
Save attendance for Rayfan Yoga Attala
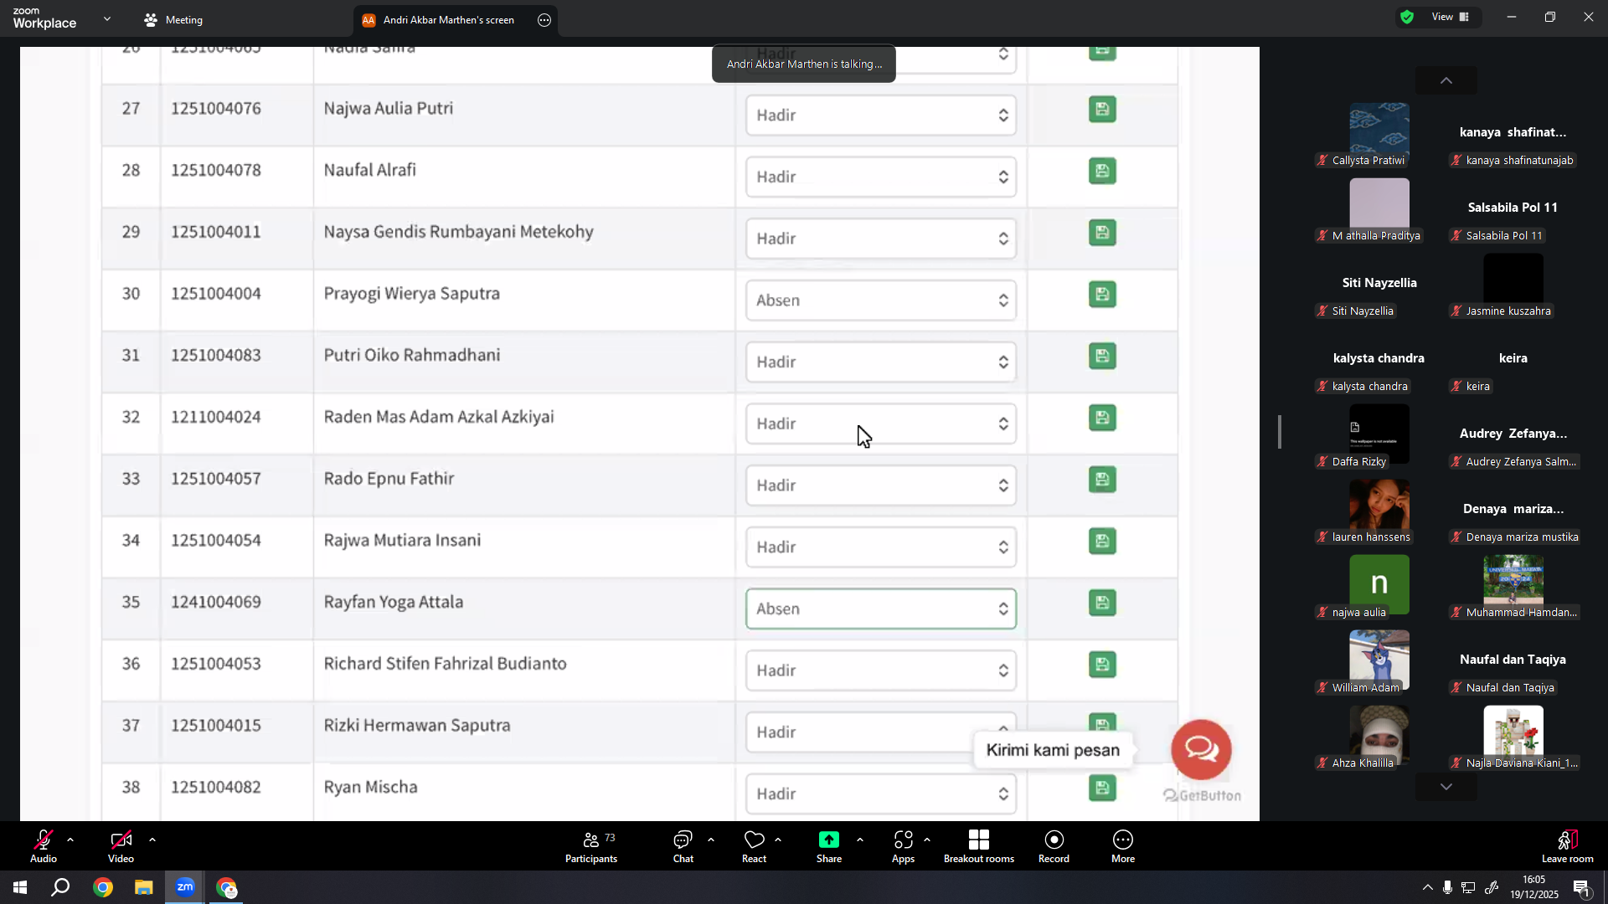[x=1102, y=604]
